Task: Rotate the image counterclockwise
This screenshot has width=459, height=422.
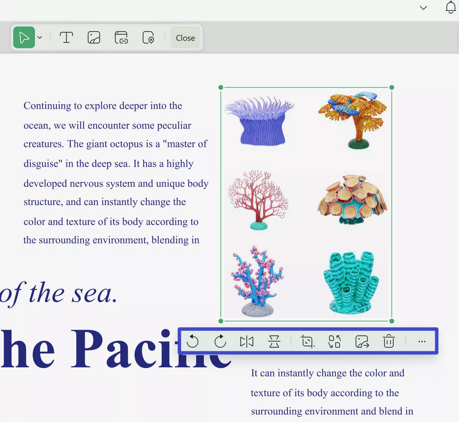Action: [x=193, y=341]
